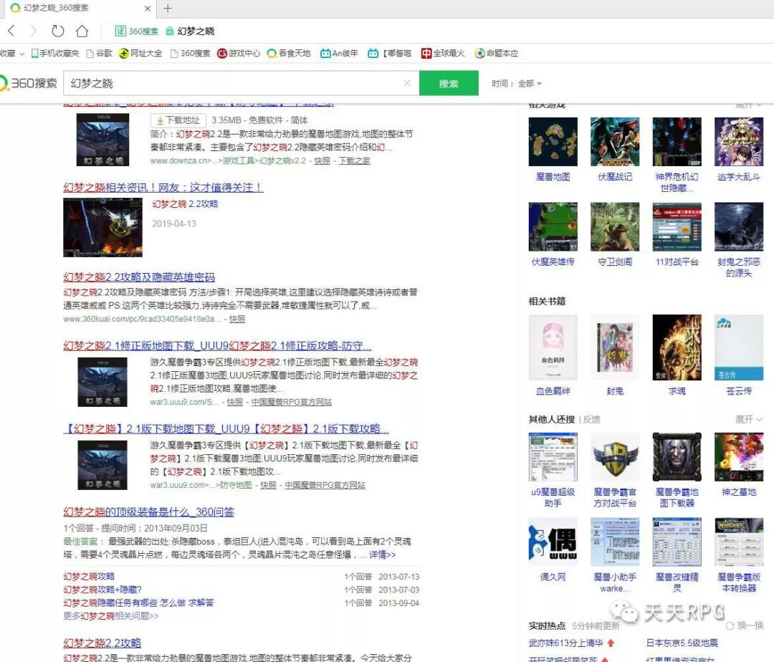Open 命题本应 bookmark
The height and width of the screenshot is (662, 774).
[x=496, y=53]
